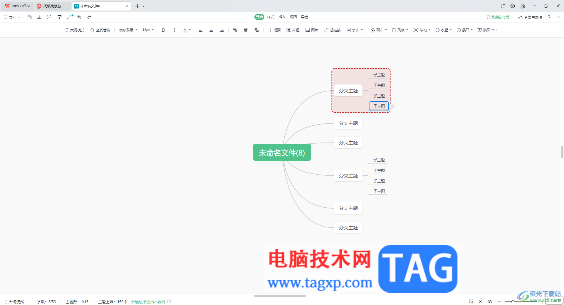Insert a parent topic with the third node icon
The image size is (564, 305).
pyautogui.click(x=256, y=30)
